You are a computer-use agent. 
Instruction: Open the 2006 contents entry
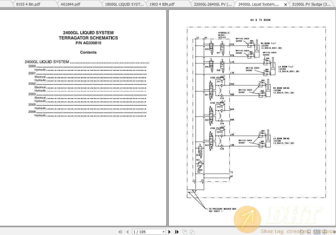click(x=87, y=112)
